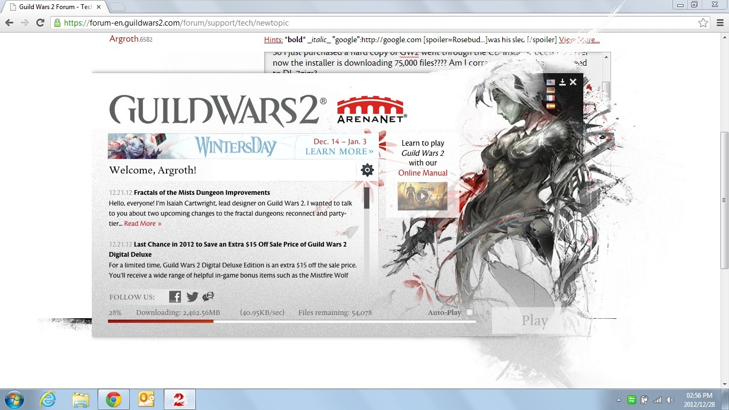Viewport: 729px width, 410px height.
Task: Click Chrome back arrow
Action: (10, 23)
